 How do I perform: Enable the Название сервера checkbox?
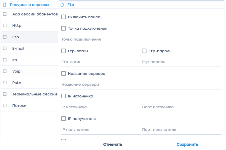[64, 74]
